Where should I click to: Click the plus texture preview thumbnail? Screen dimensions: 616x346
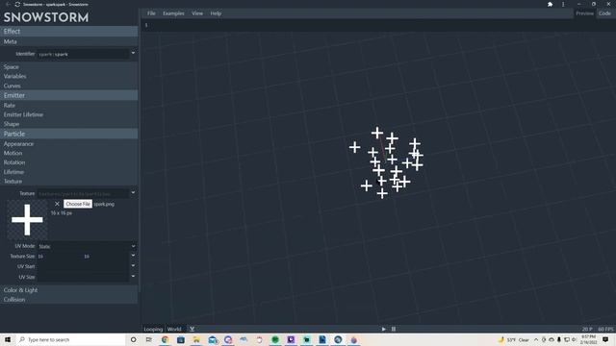(x=27, y=220)
